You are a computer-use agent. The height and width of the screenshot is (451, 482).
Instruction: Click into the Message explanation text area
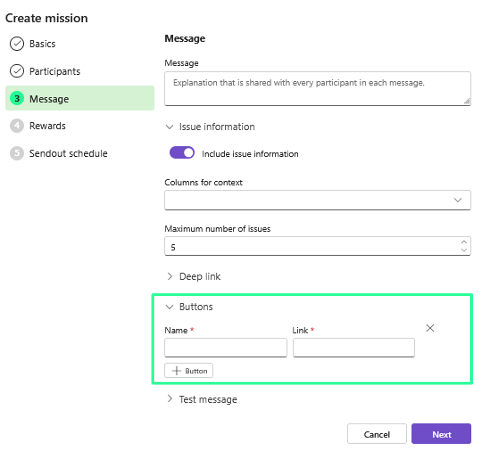click(317, 89)
